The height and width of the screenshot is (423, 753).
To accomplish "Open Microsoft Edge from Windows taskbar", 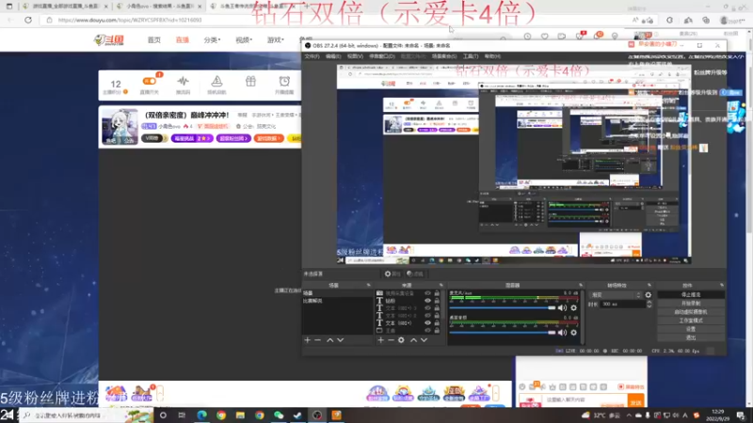I will tap(201, 415).
